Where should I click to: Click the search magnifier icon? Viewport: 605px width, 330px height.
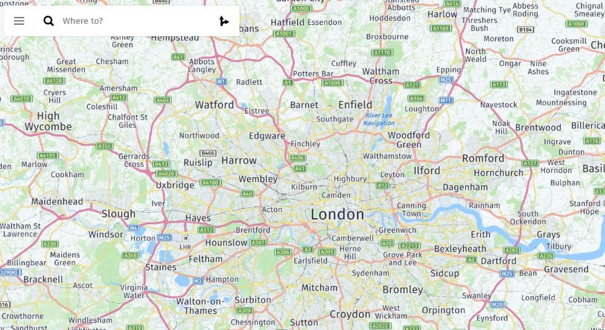point(48,21)
